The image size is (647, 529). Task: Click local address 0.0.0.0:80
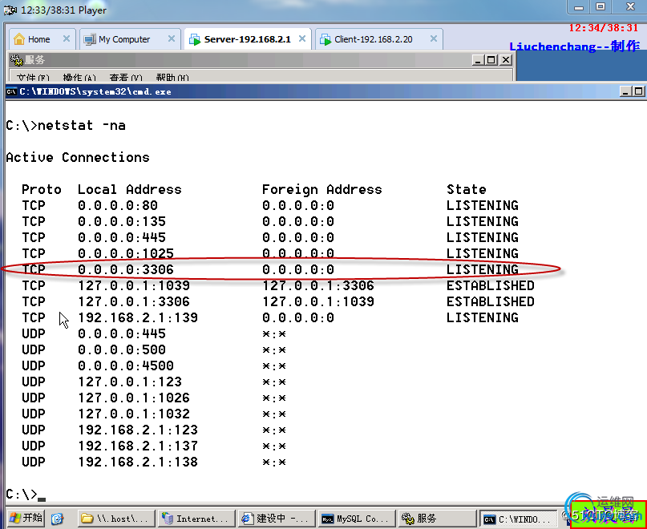pos(118,205)
